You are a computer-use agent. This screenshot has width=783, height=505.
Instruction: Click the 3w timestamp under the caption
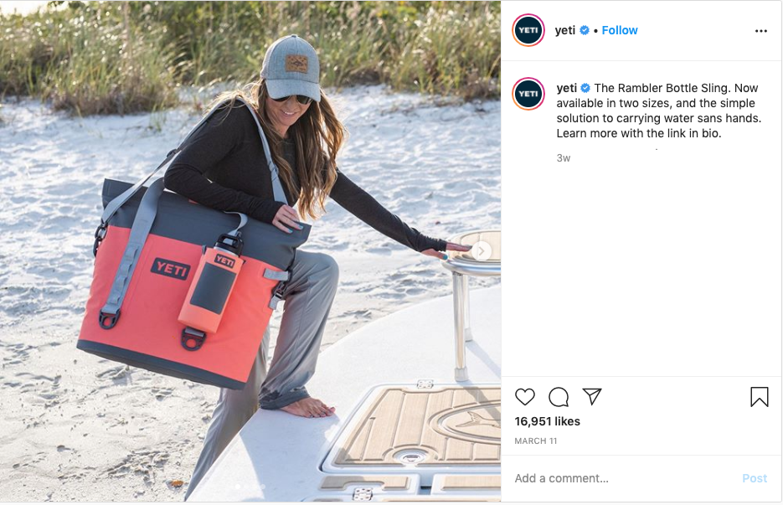564,158
